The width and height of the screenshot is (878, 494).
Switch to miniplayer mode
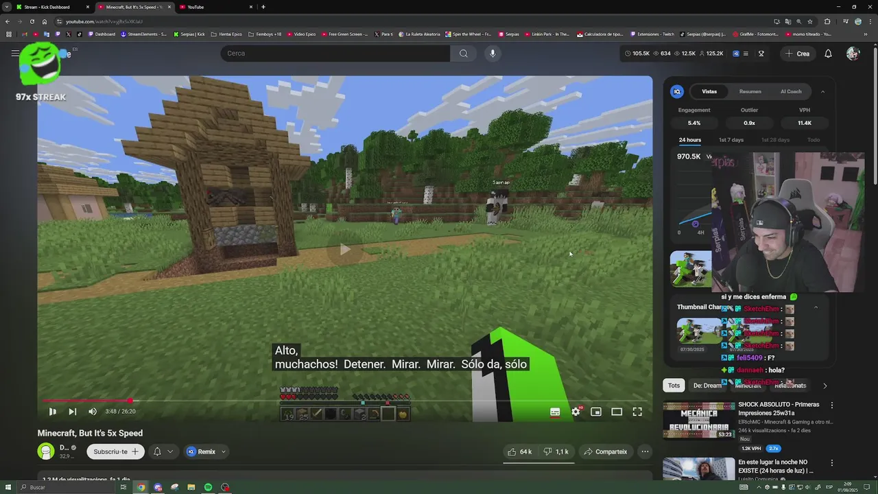tap(596, 412)
